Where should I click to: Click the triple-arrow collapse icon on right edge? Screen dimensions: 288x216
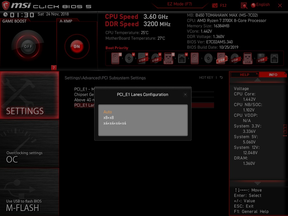pyautogui.click(x=285, y=136)
